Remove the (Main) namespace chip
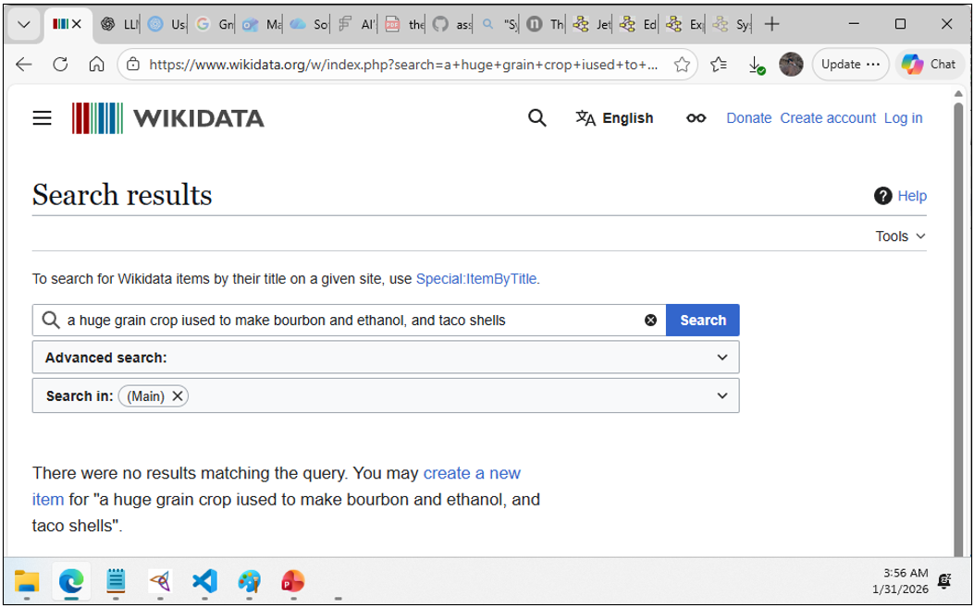This screenshot has width=974, height=607. [178, 396]
